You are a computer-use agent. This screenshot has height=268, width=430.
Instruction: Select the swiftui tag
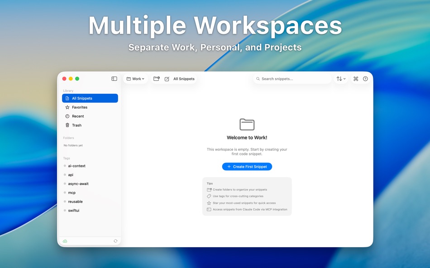(73, 210)
